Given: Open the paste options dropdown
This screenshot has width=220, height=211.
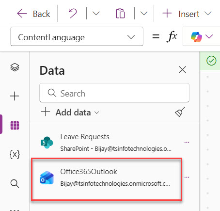Looking at the screenshot, I should (144, 14).
